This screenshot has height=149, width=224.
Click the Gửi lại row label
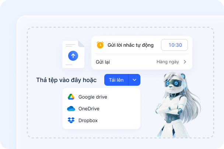pos(103,62)
